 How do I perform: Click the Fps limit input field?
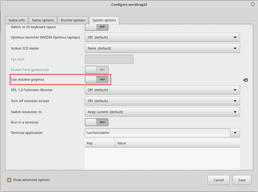109,59
